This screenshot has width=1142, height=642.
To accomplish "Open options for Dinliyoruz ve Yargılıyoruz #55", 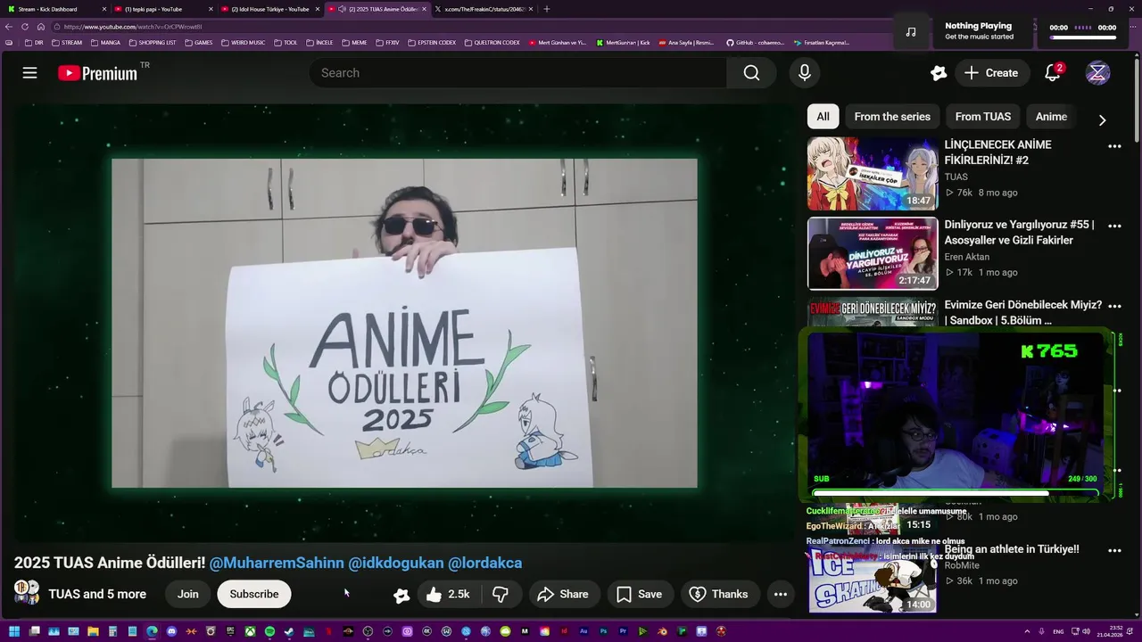I will 1114,226.
